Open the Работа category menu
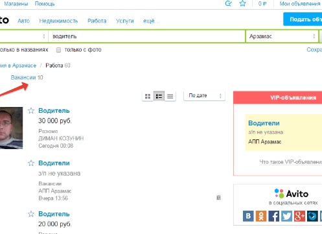Screen dimensions: 322x234 click(97, 21)
